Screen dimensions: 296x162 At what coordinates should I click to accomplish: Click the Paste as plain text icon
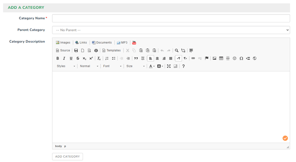[x=148, y=51]
